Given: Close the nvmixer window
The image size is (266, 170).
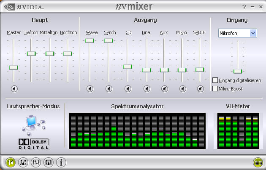Looking at the screenshot, I should (261, 7).
